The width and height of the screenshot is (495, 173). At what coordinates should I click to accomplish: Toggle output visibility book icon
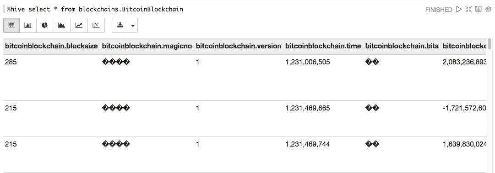click(x=478, y=10)
